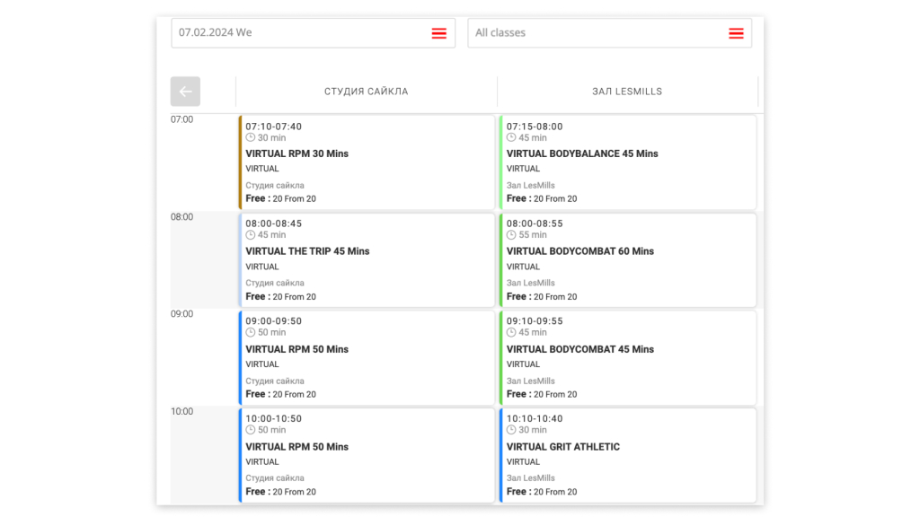Open VIRTUAL GRIT ATHLETIC class
Viewport: 920px width, 517px height.
pos(563,447)
